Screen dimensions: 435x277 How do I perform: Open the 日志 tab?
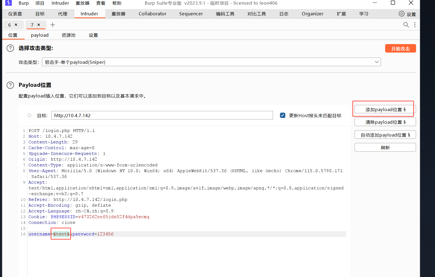tap(284, 14)
